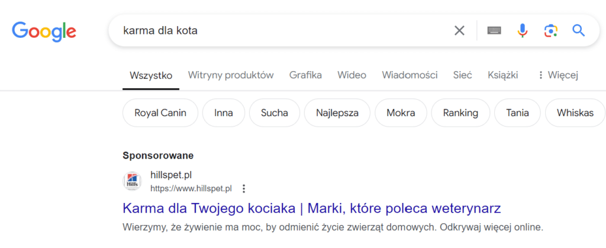
Task: Open the on-screen keyboard icon
Action: (x=494, y=31)
